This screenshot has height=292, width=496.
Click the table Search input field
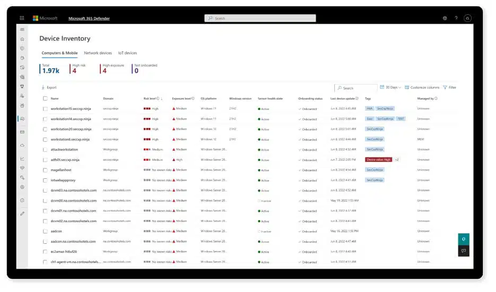click(356, 88)
